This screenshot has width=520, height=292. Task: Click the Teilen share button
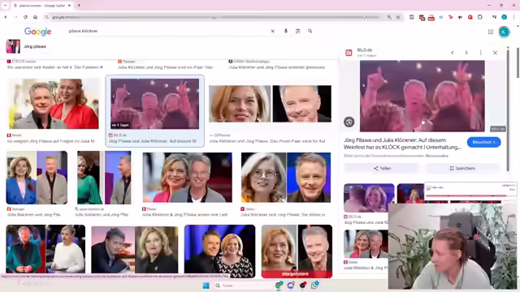coord(382,168)
